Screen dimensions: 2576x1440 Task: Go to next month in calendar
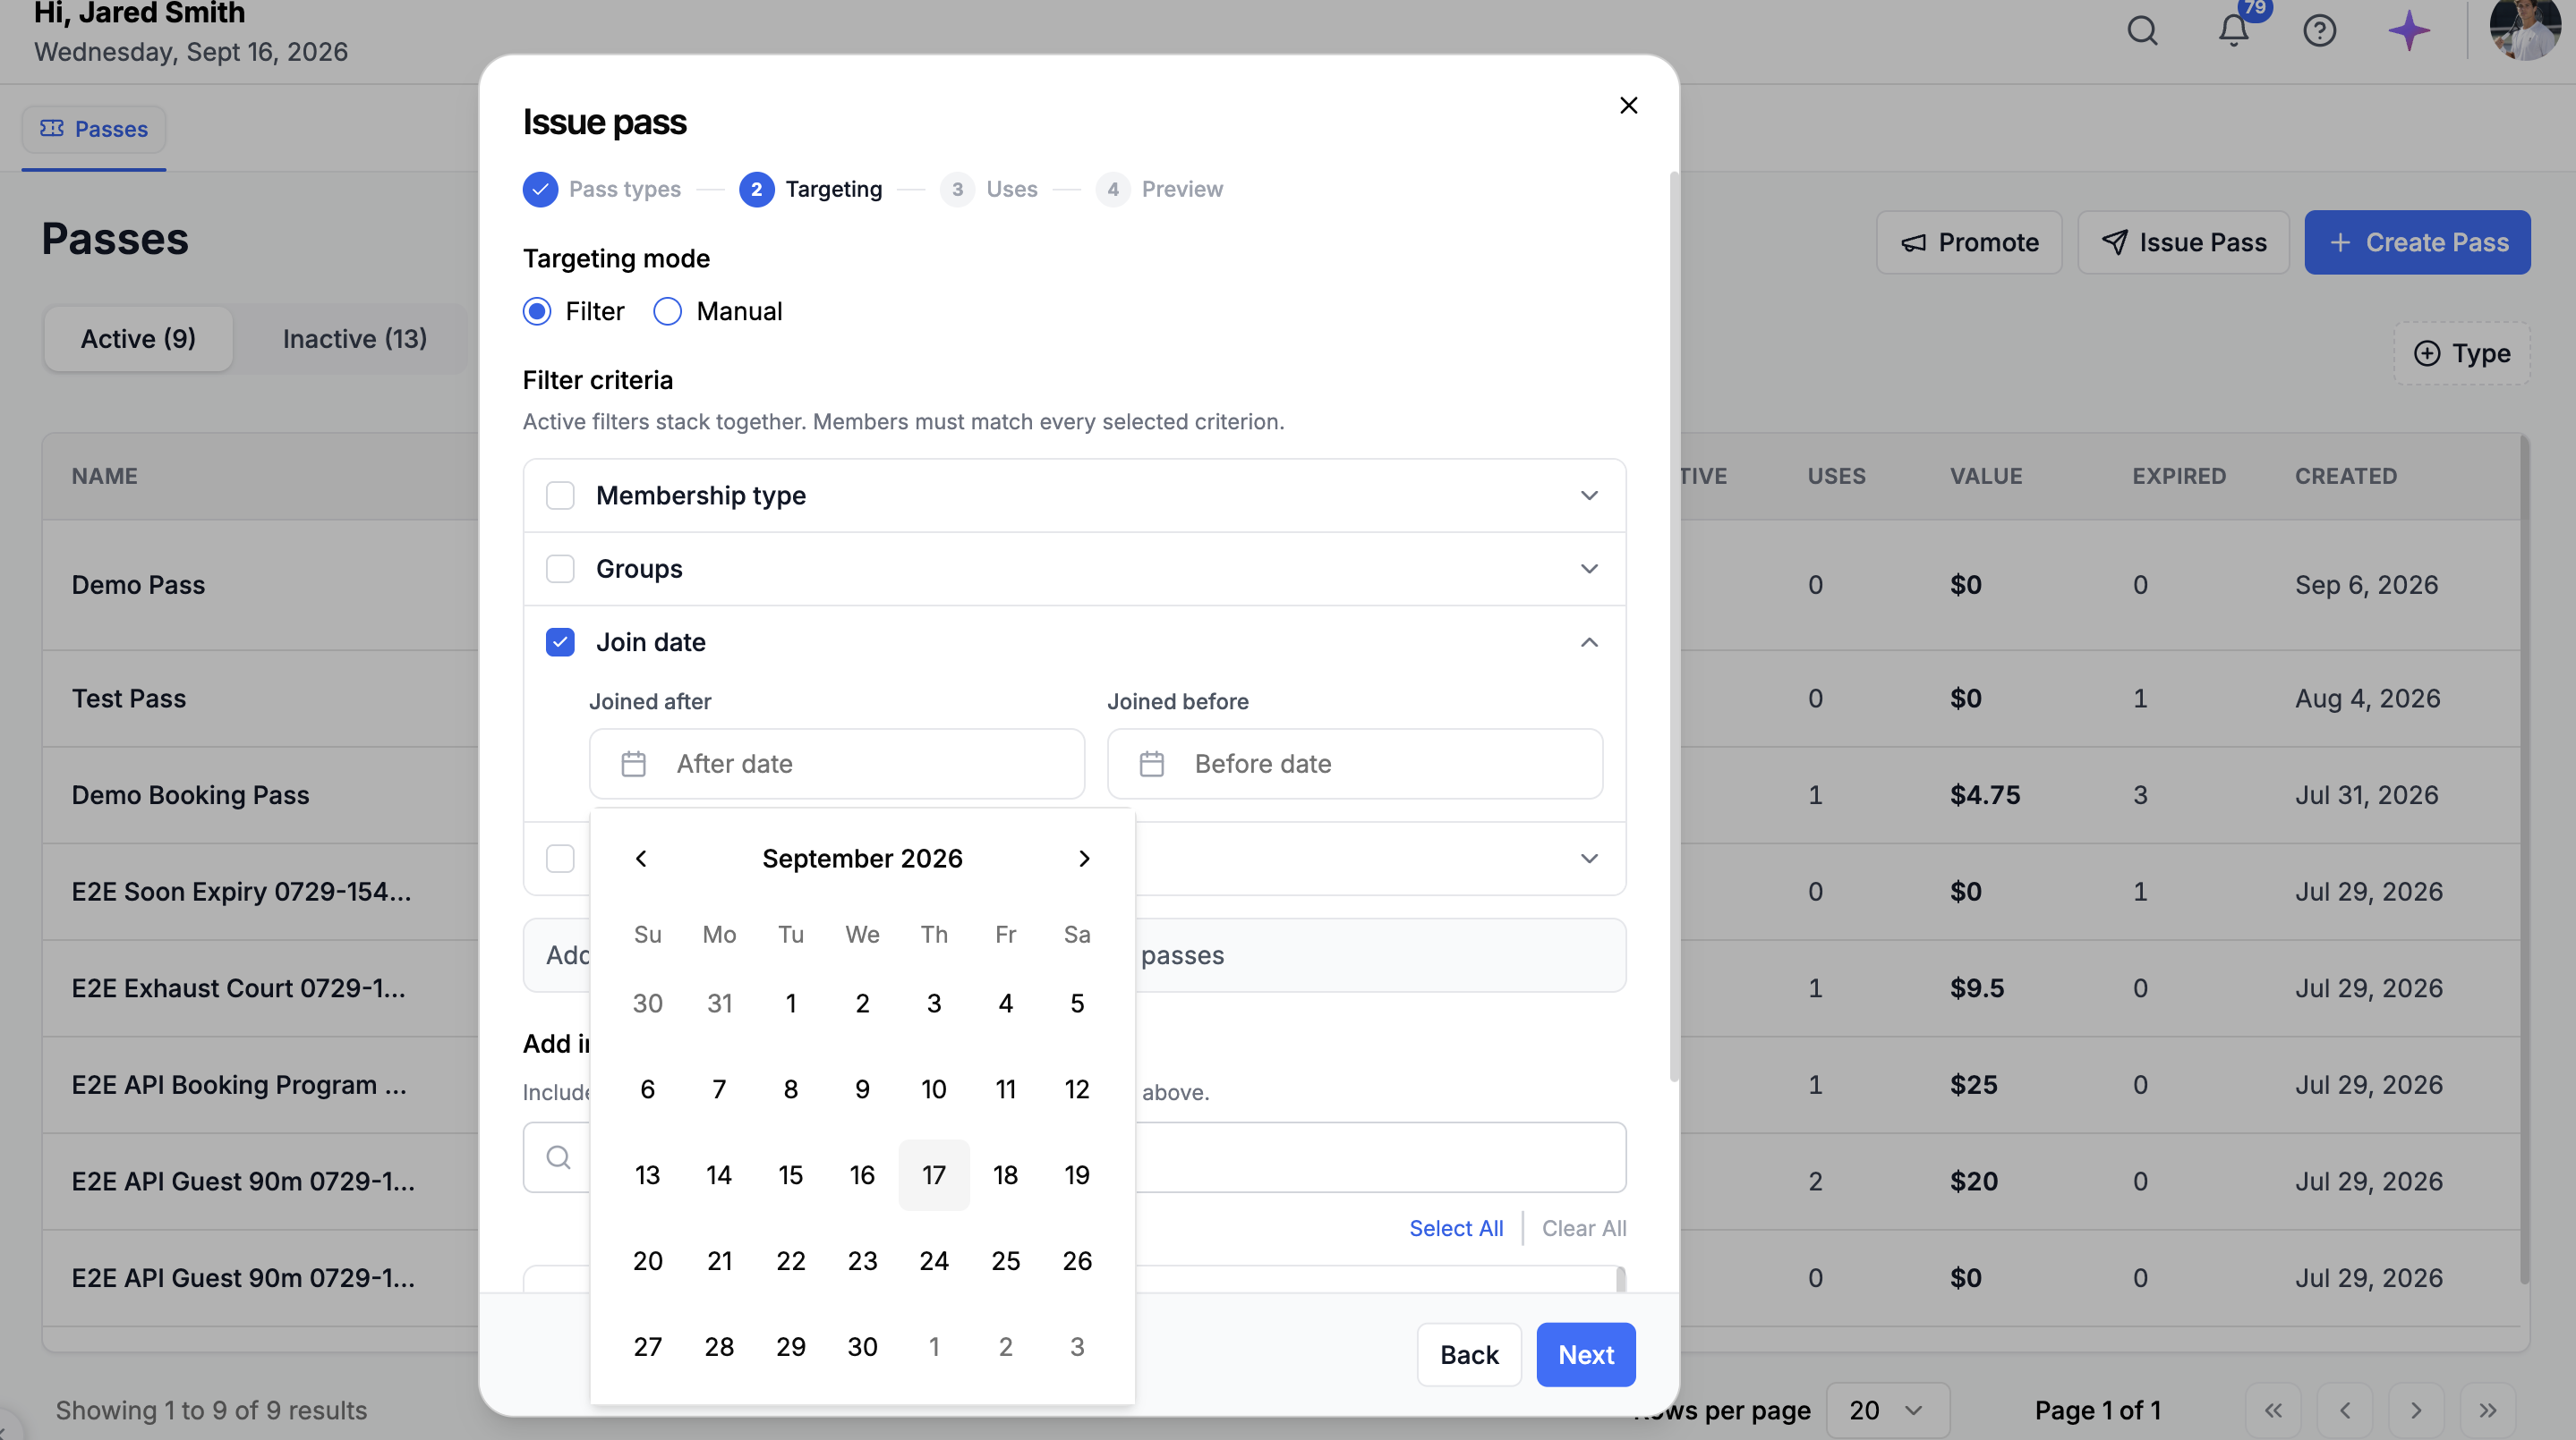pyautogui.click(x=1084, y=859)
